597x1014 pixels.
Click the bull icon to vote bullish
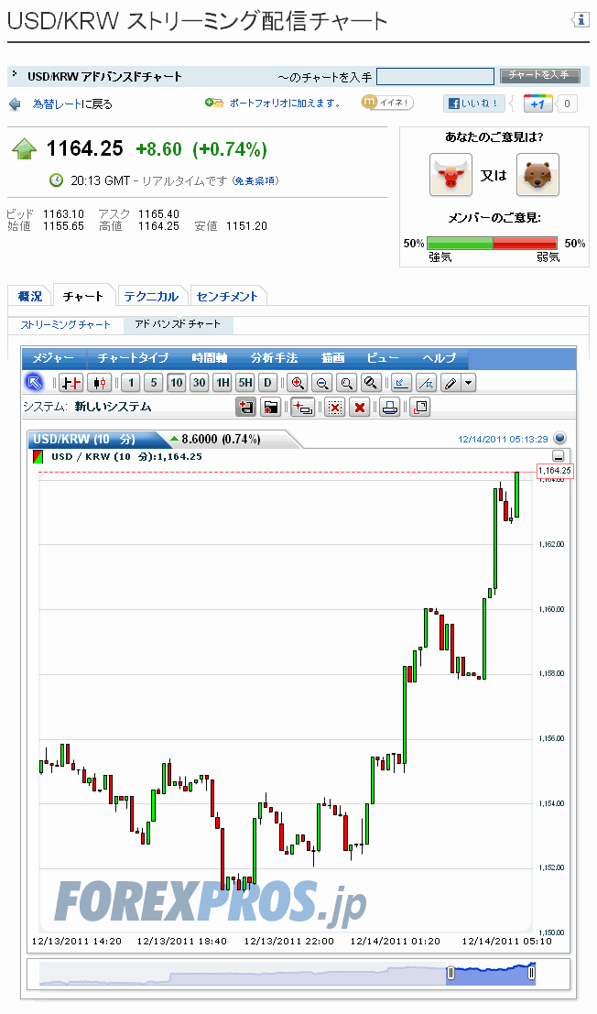(x=450, y=174)
